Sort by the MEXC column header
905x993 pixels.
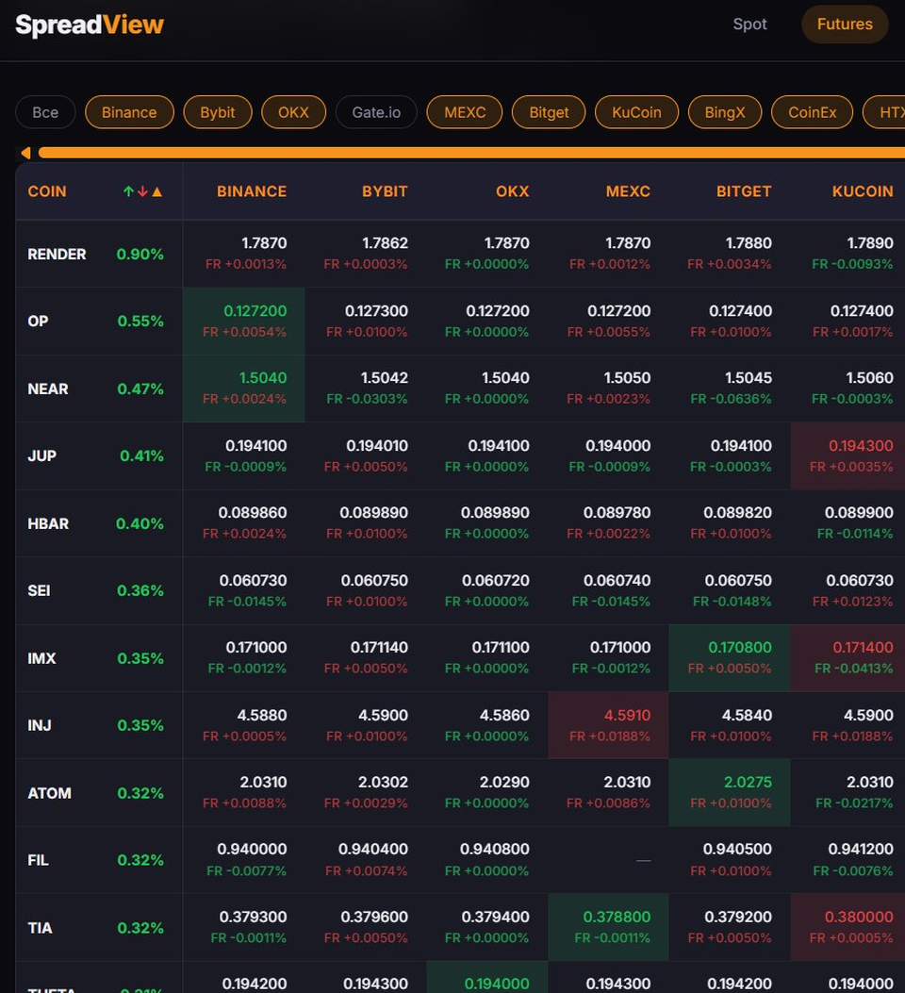(x=628, y=191)
